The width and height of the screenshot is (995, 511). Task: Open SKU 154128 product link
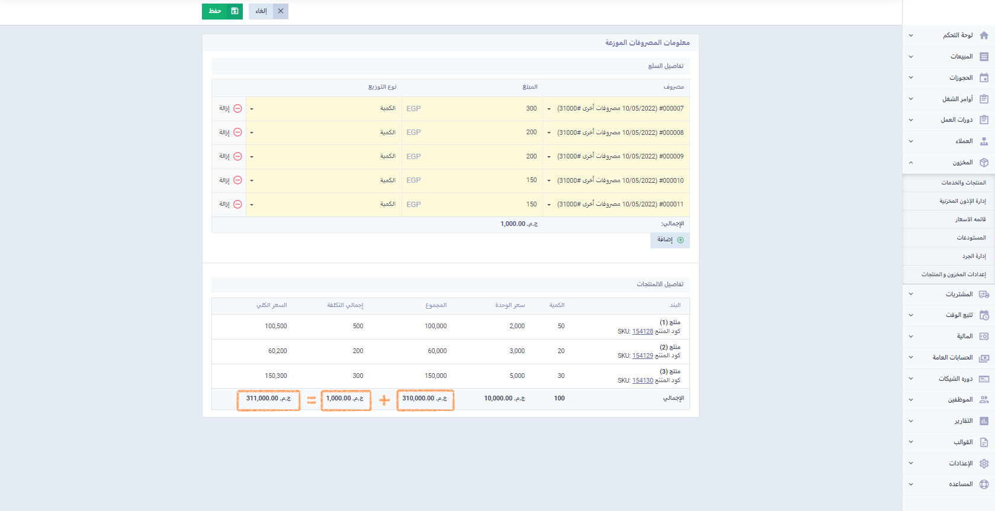[x=642, y=332]
